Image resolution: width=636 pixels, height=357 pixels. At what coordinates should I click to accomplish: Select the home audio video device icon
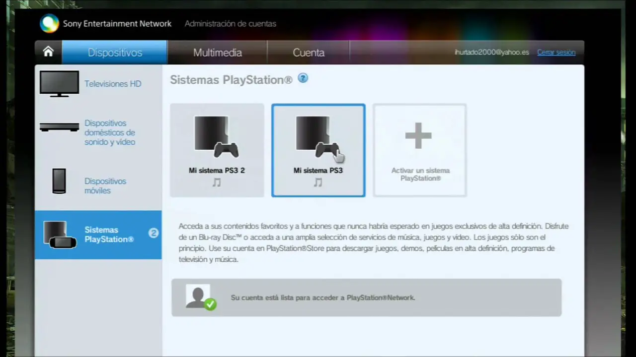59,127
